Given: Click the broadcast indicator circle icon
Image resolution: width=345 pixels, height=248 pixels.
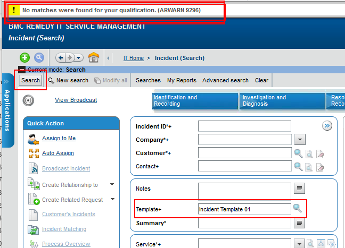Looking at the screenshot, I should tap(28, 100).
